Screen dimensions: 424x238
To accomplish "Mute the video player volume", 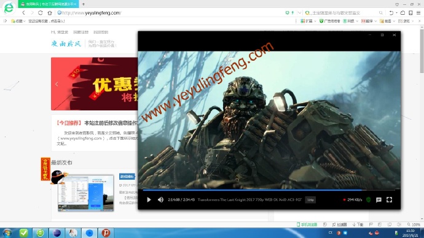I will (x=160, y=200).
